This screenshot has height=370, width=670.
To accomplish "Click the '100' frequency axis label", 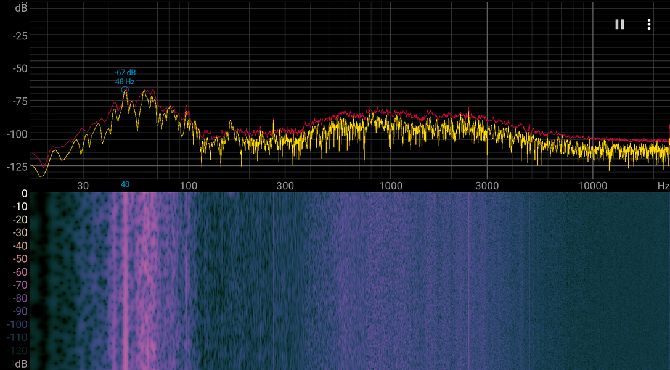I will coord(189,186).
